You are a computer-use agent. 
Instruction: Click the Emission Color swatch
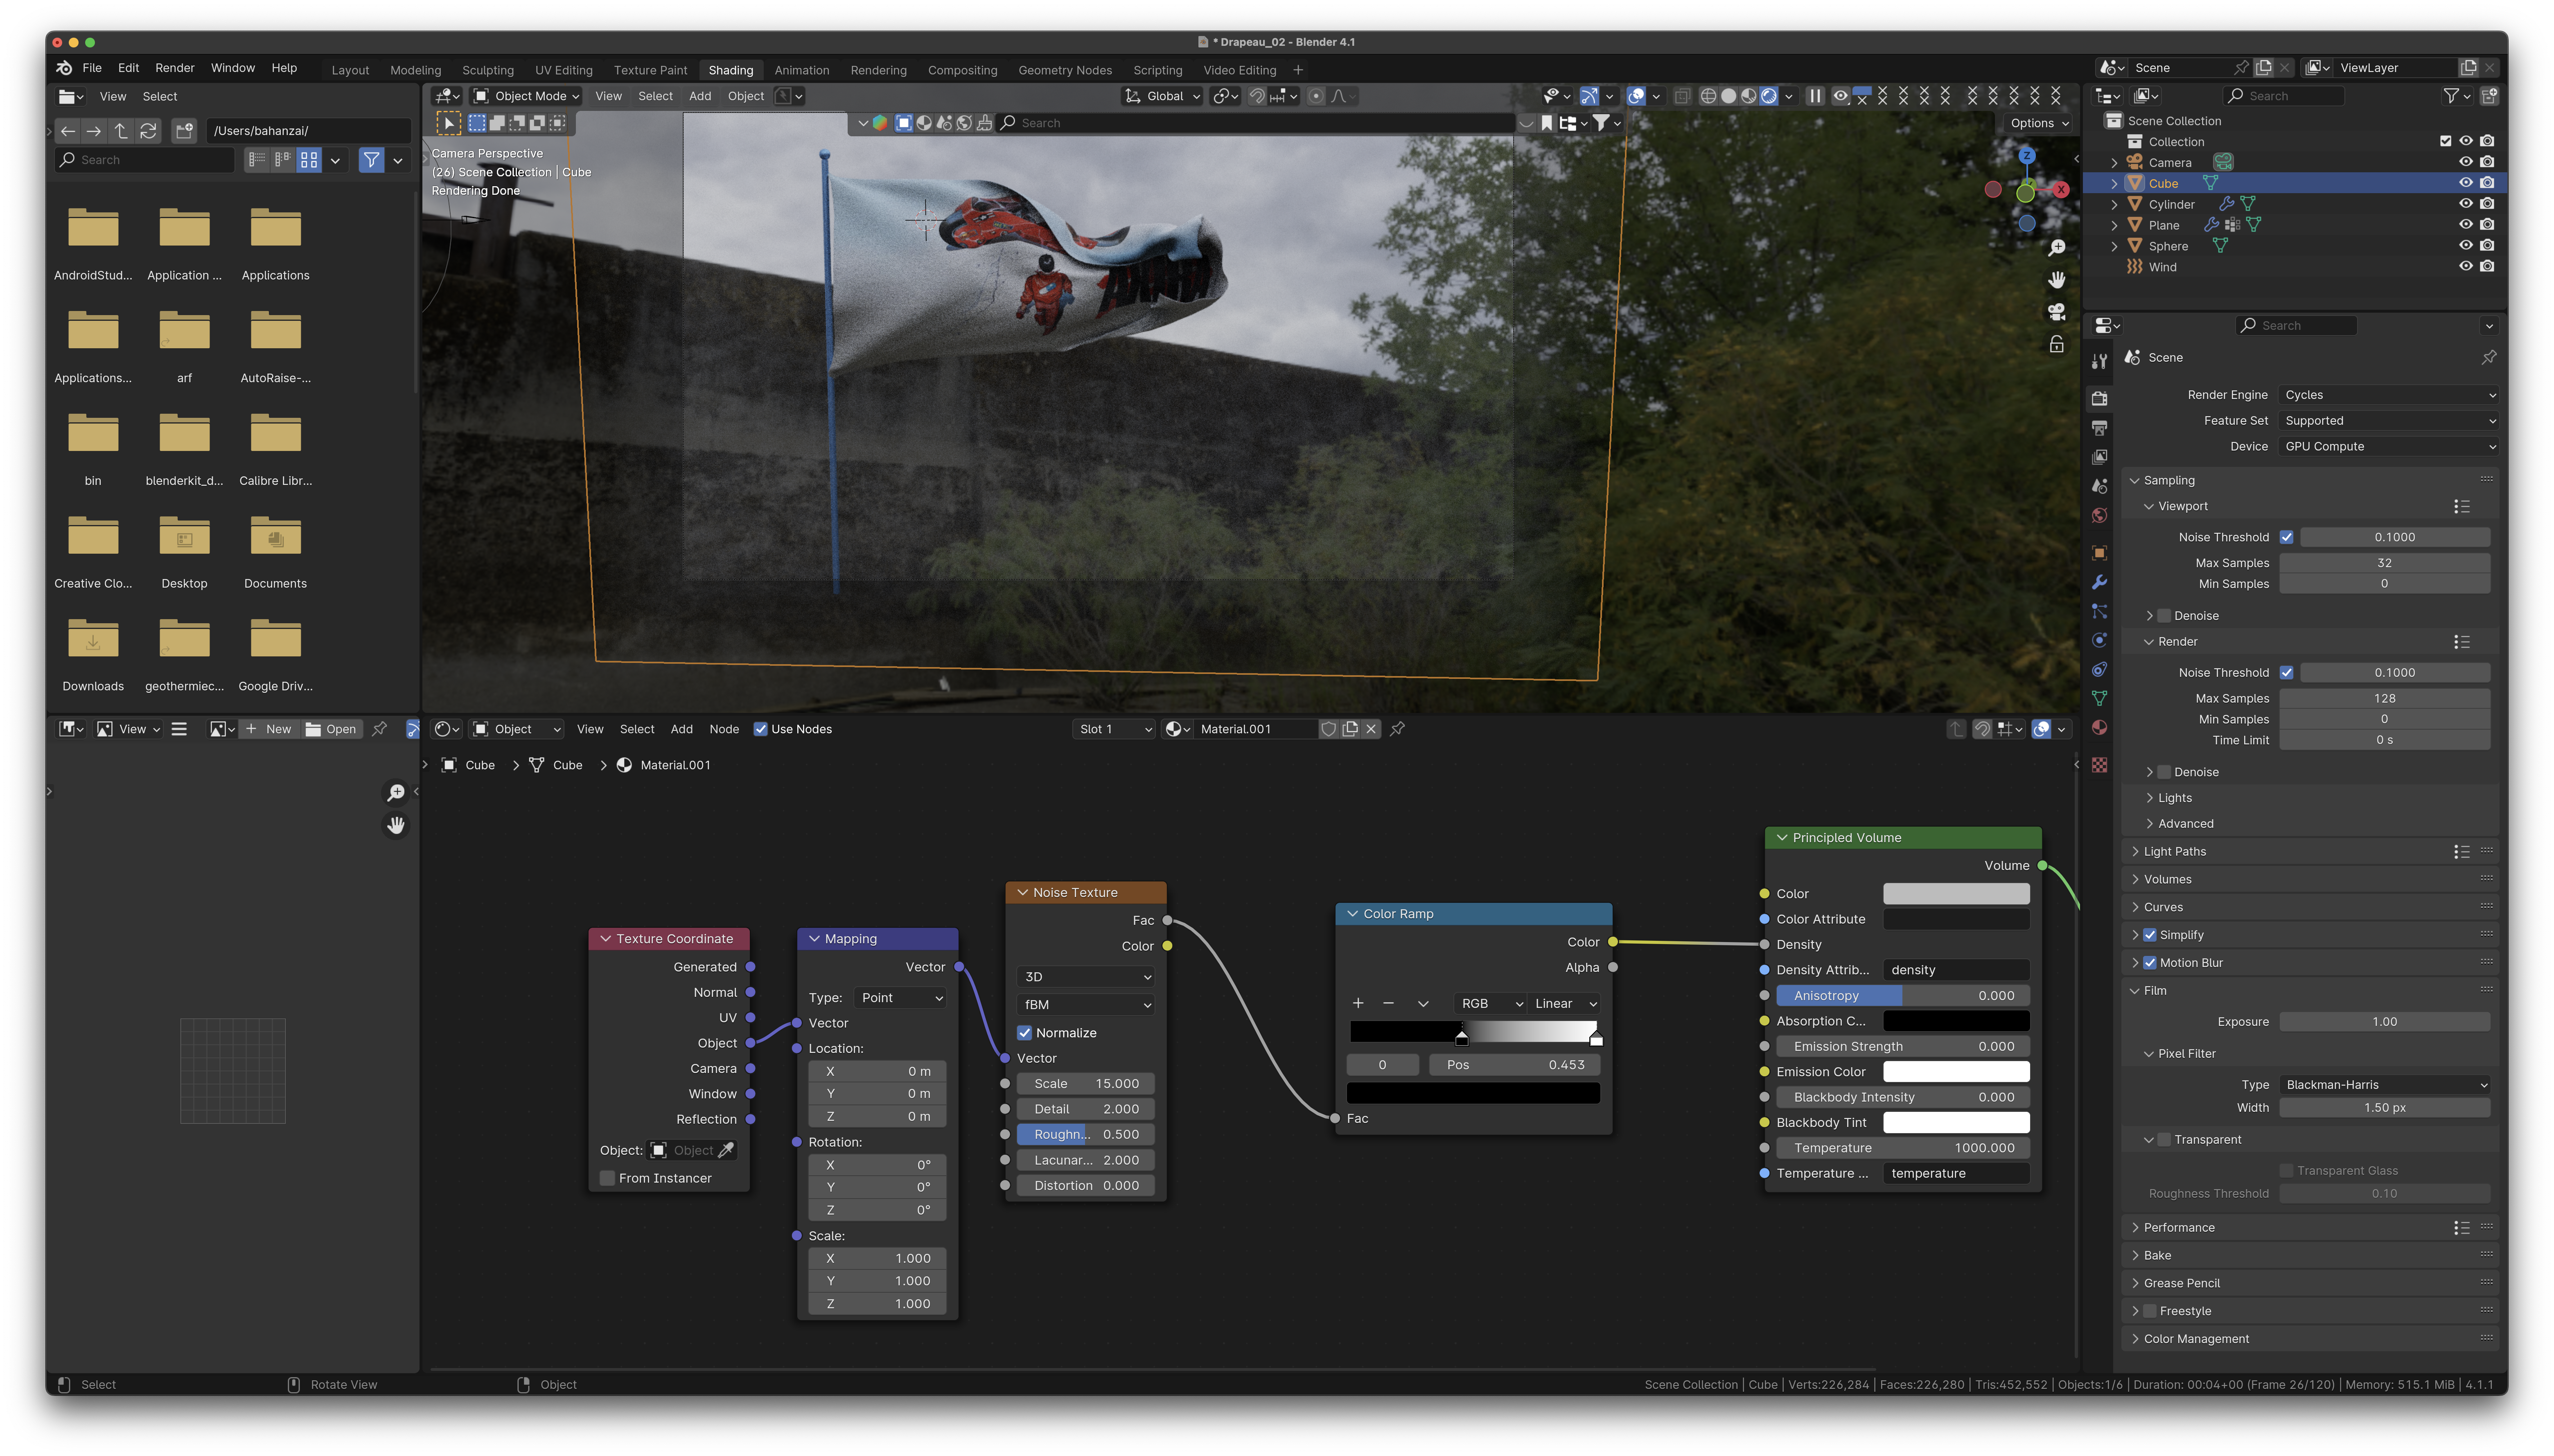[1956, 1072]
